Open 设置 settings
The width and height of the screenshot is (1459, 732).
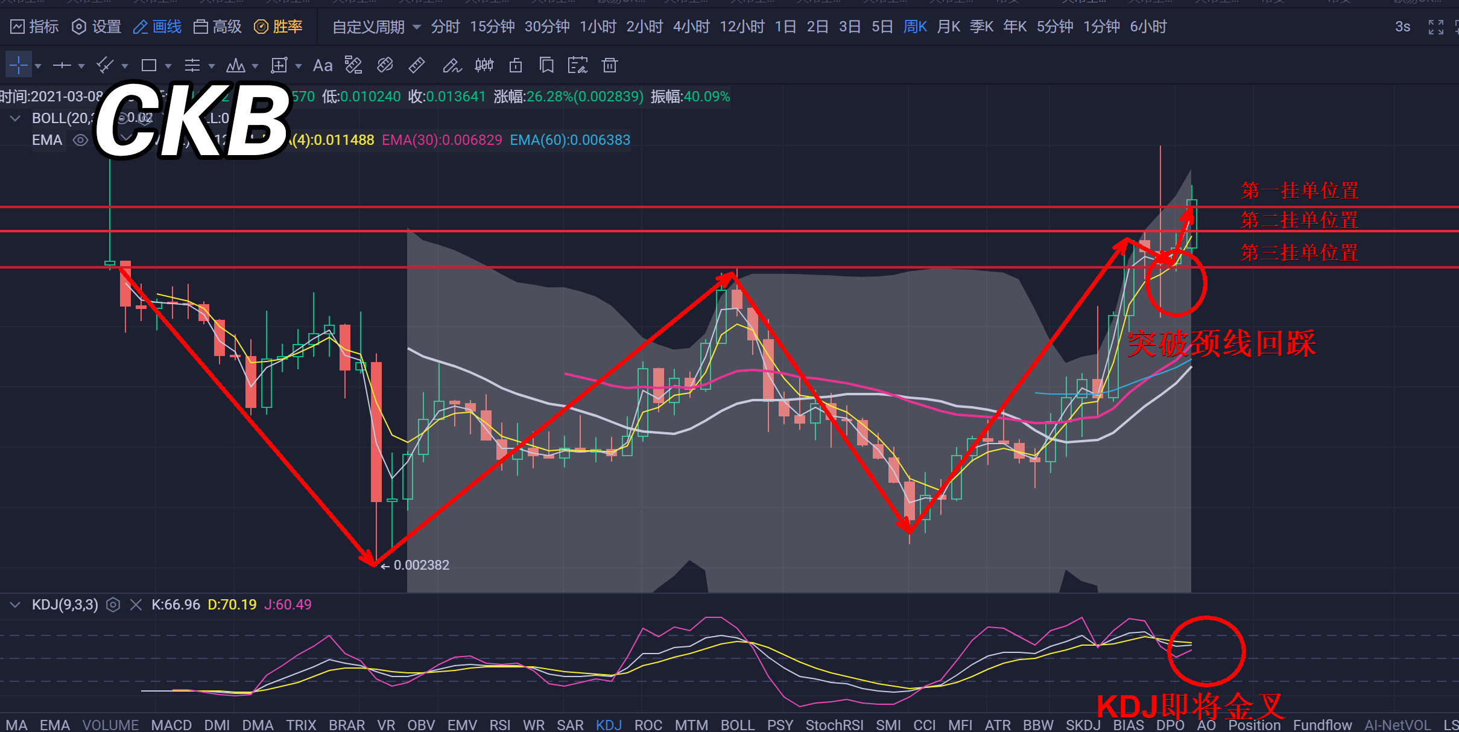(97, 27)
